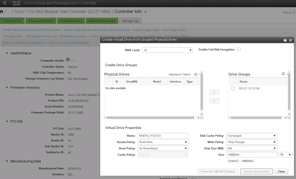296x179 pixels.
Task: Enable Full Disk Encryption checkbox
Action: [x=239, y=49]
